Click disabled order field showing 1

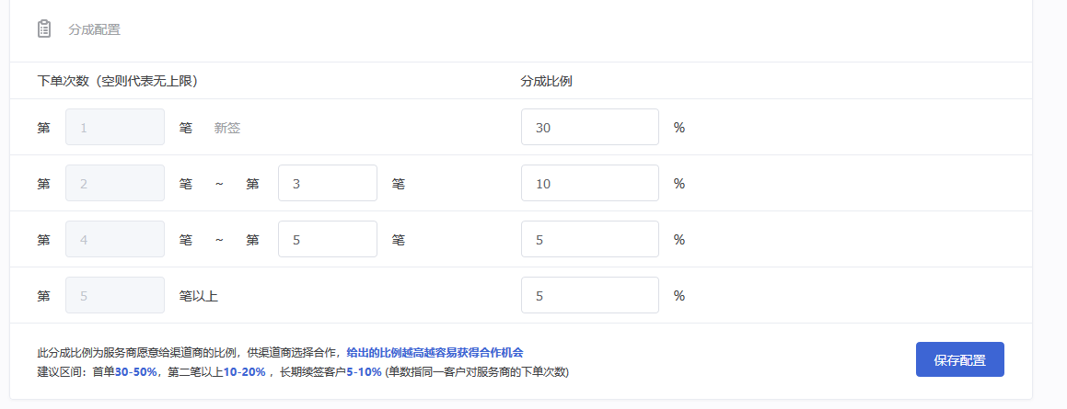pos(115,127)
